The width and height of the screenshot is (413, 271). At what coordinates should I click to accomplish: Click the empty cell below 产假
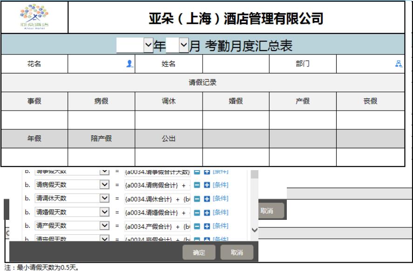(303, 120)
